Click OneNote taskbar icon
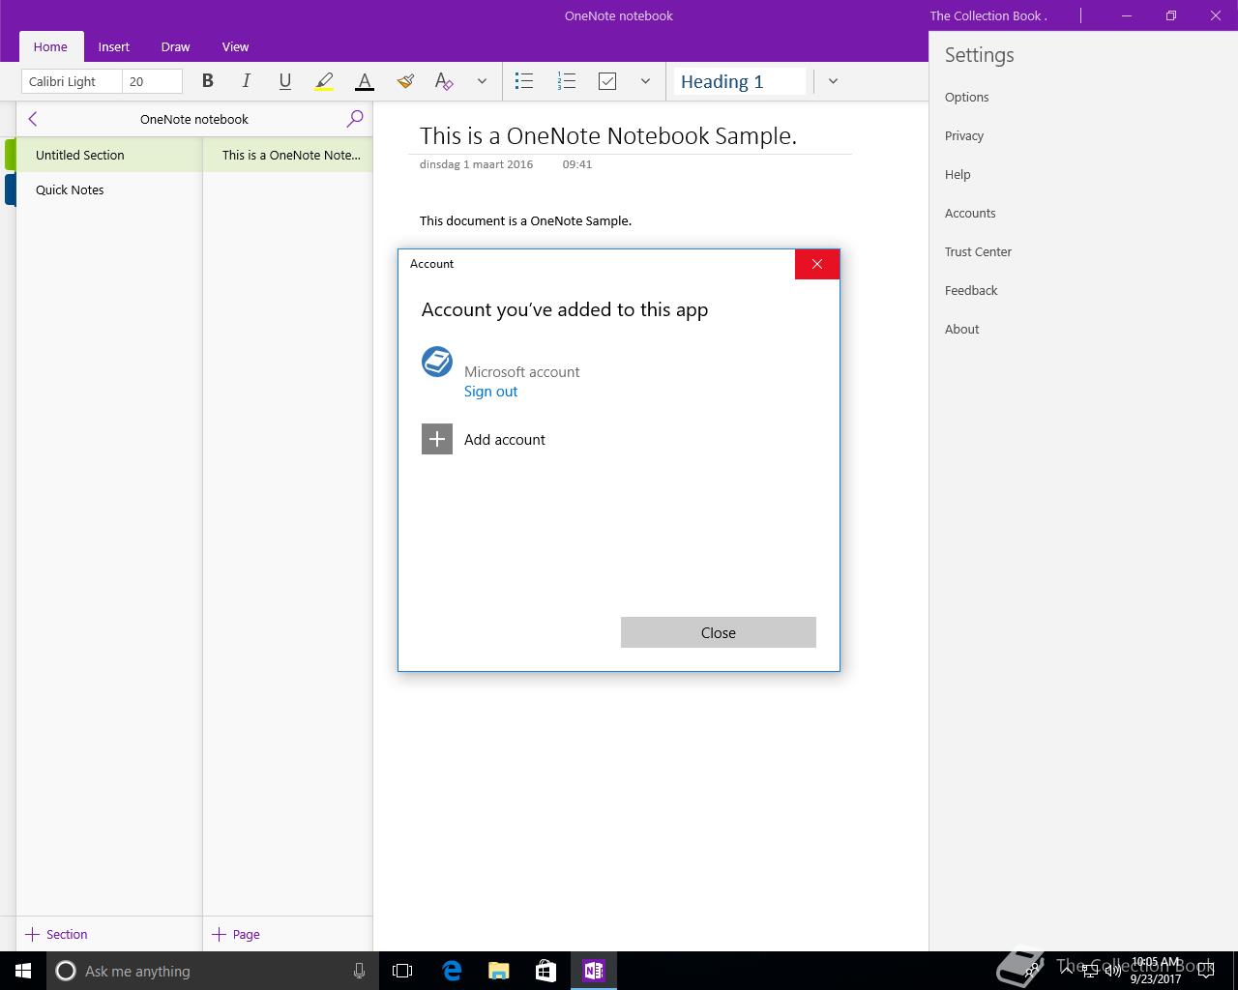The height and width of the screenshot is (990, 1238). click(x=593, y=971)
